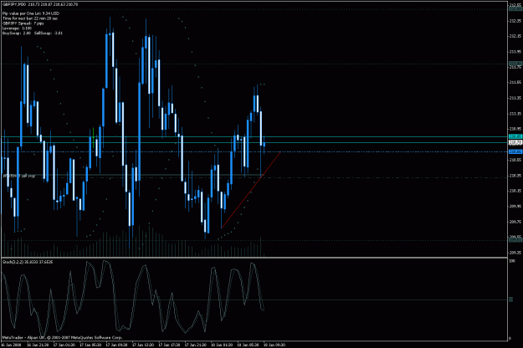
Task: Click the '17 Jan 21:30' time label
Action: point(196,345)
